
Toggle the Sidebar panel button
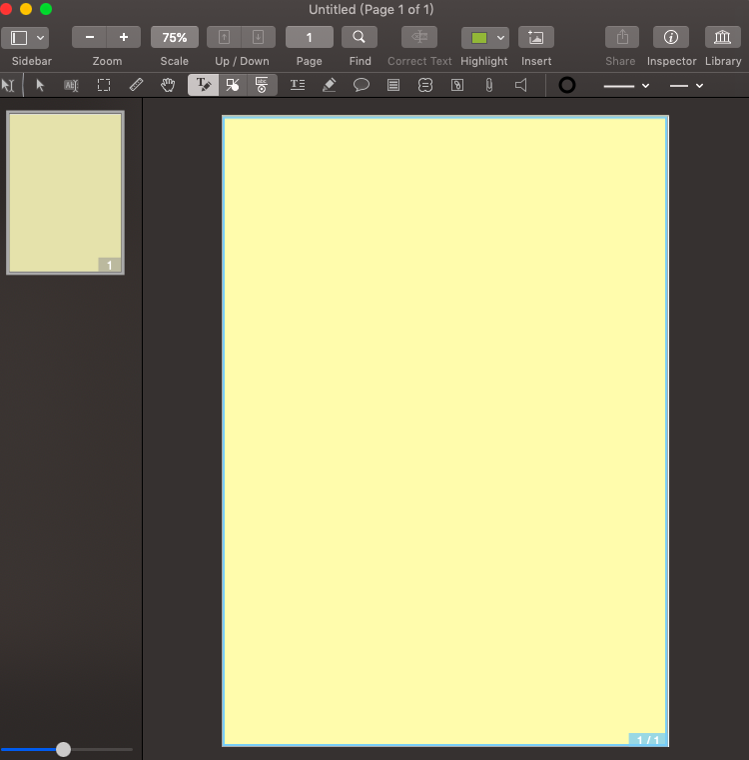coord(19,37)
